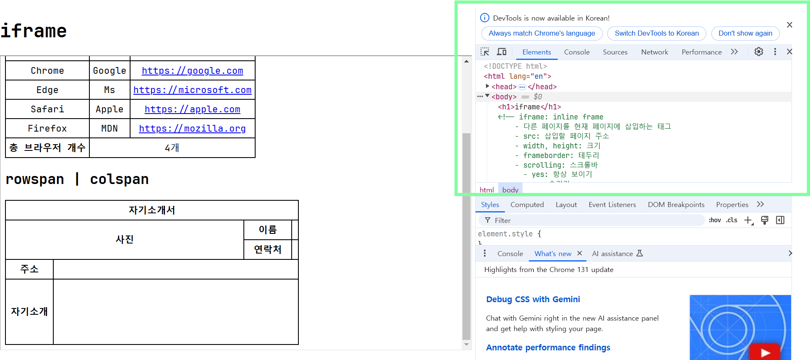Select html in the breadcrumb bar
810x360 pixels.
click(x=487, y=190)
